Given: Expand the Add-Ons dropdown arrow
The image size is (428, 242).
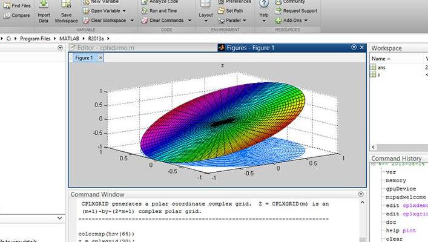Looking at the screenshot, I should [306, 21].
